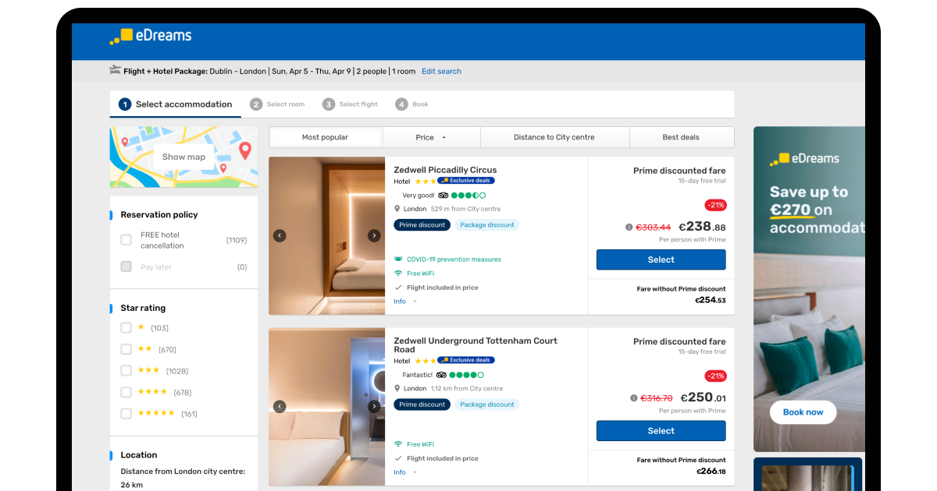Open the Edit search link
This screenshot has height=491, width=937.
click(441, 71)
